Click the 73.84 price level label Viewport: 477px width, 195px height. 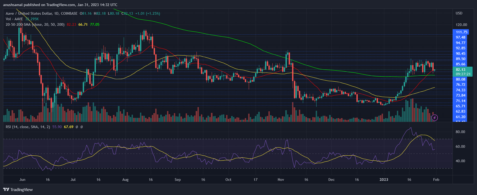tap(460, 95)
